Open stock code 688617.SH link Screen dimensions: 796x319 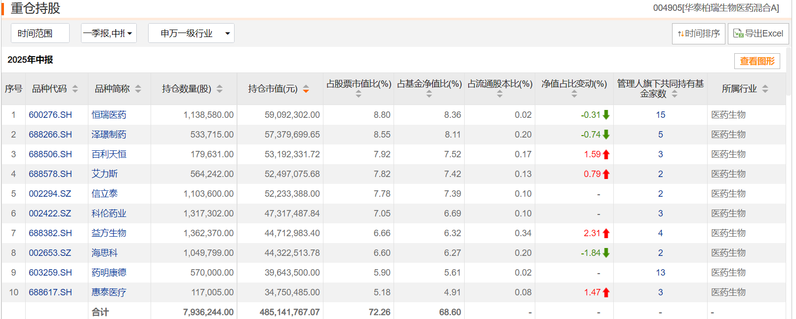(50, 292)
